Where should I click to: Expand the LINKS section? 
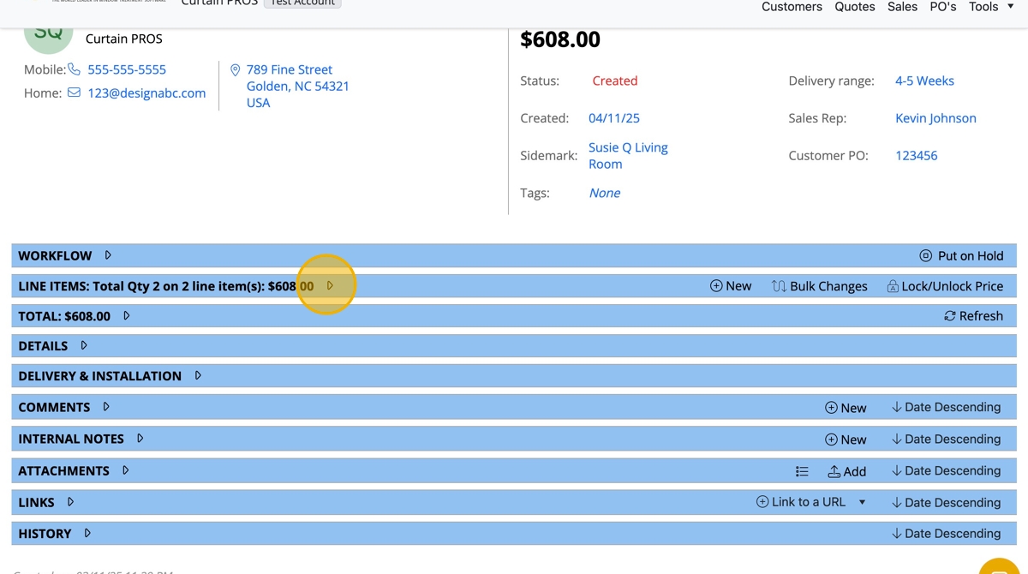pos(70,502)
